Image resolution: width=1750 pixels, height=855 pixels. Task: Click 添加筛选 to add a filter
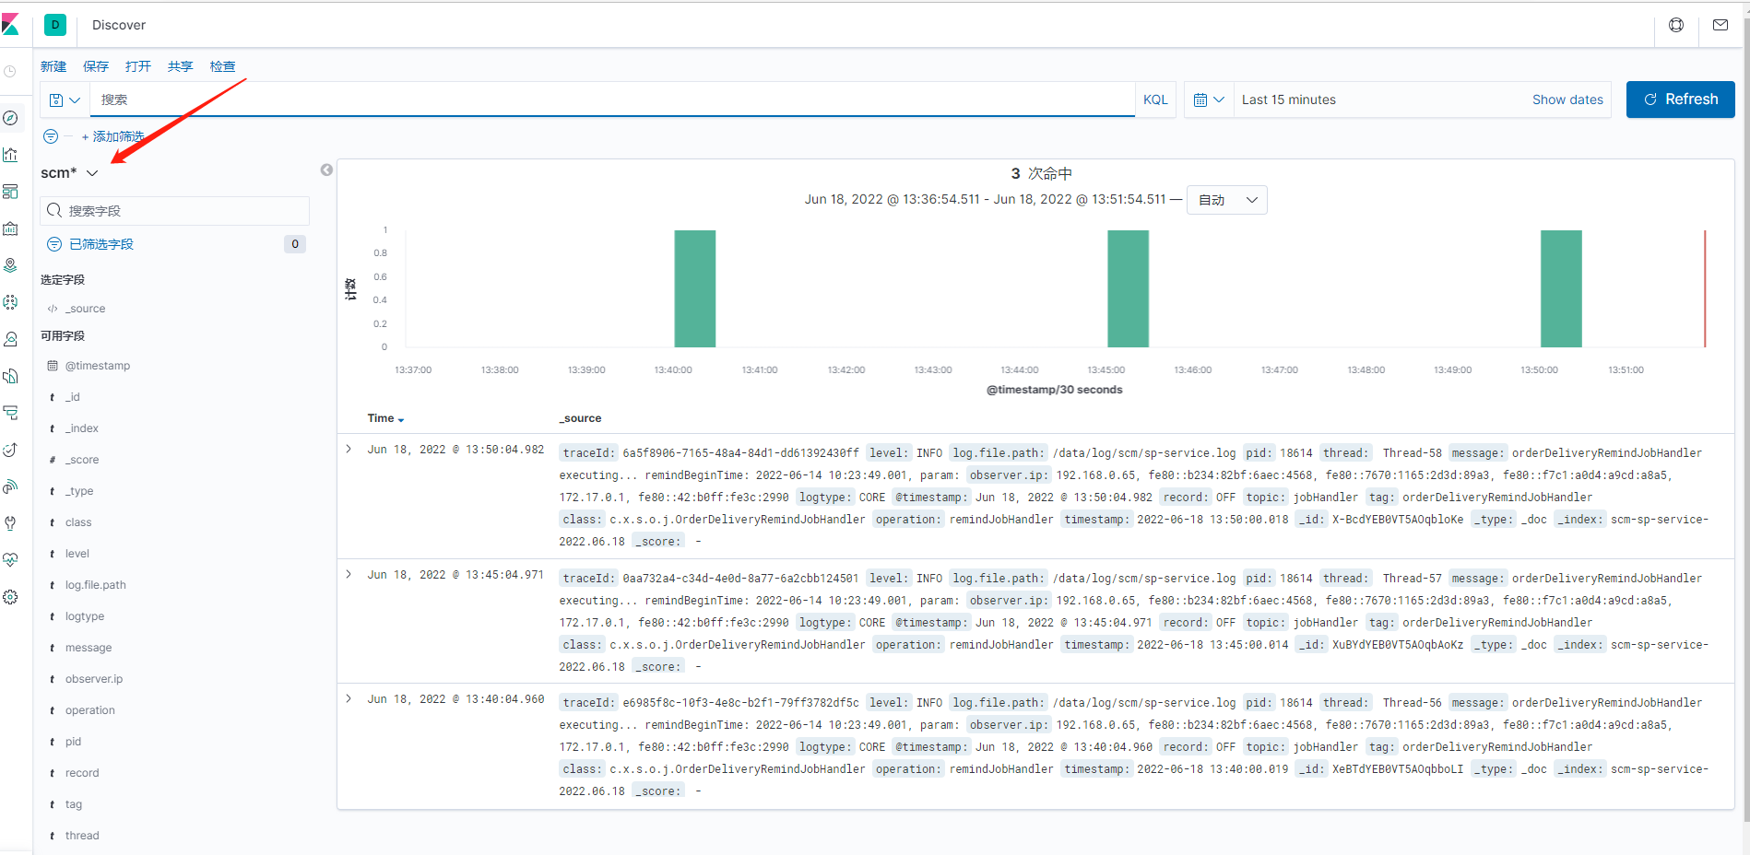tap(113, 136)
